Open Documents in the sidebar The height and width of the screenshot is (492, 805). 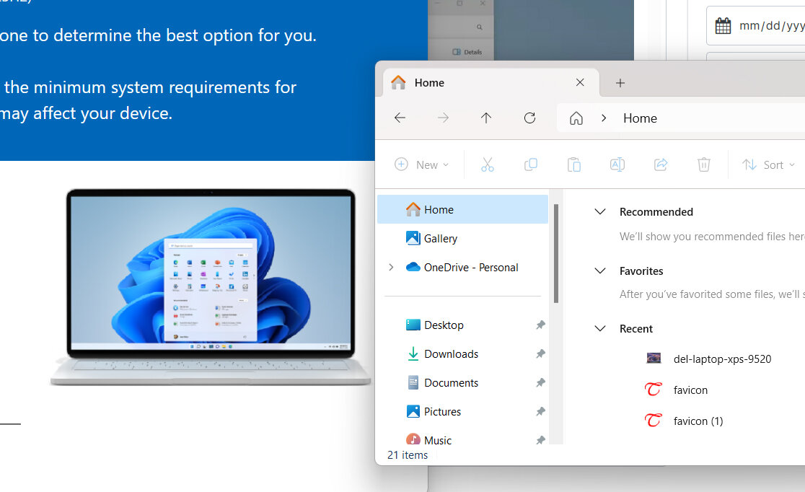click(462, 382)
